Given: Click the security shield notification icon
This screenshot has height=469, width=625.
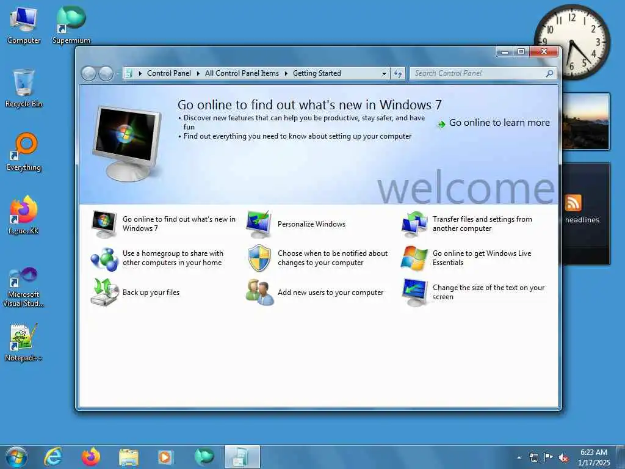Looking at the screenshot, I should [x=259, y=258].
